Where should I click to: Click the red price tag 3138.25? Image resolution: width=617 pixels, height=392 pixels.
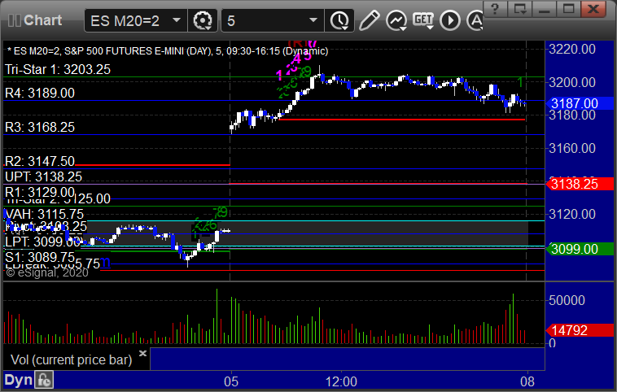tap(580, 184)
